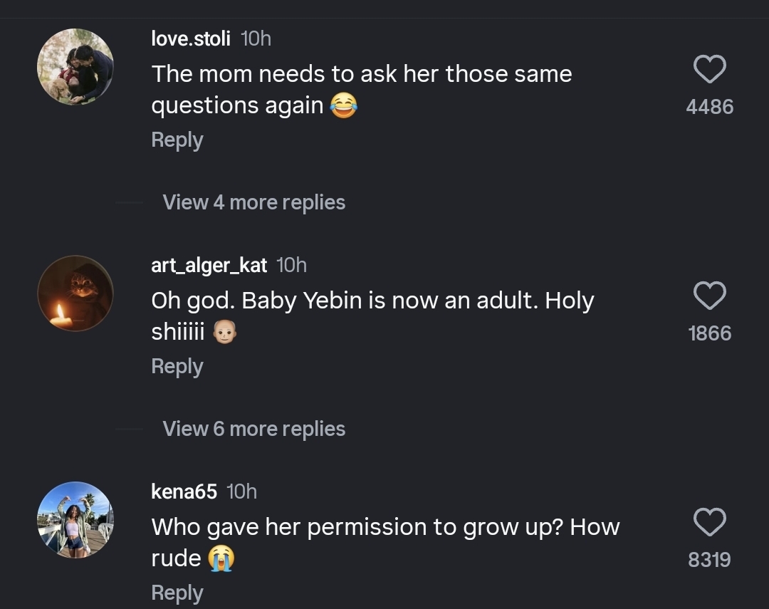Expand 'View 4 more replies'
The width and height of the screenshot is (769, 609).
[x=253, y=202]
